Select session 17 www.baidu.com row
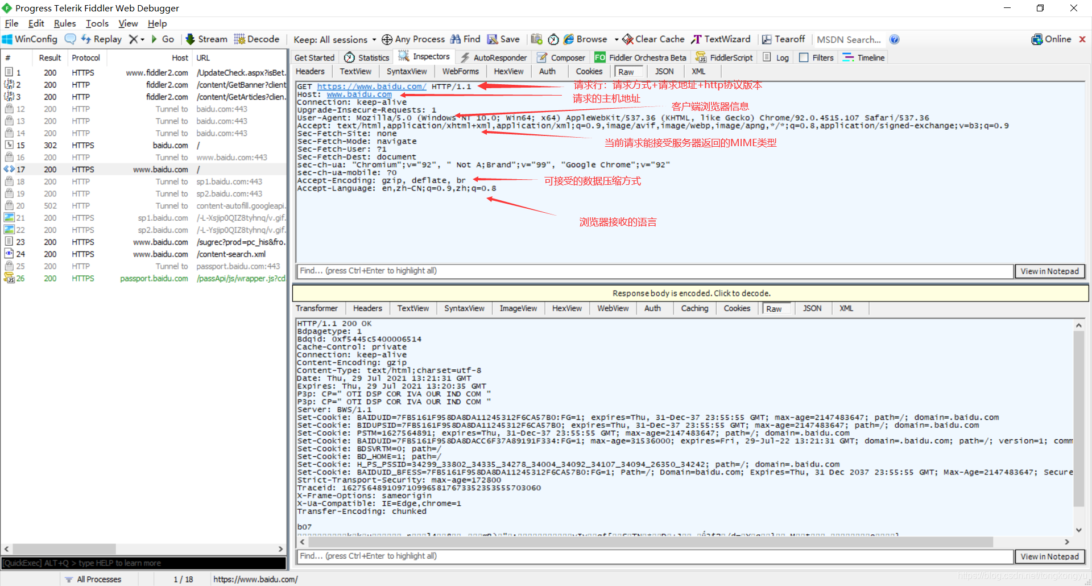This screenshot has width=1092, height=586. pos(144,170)
